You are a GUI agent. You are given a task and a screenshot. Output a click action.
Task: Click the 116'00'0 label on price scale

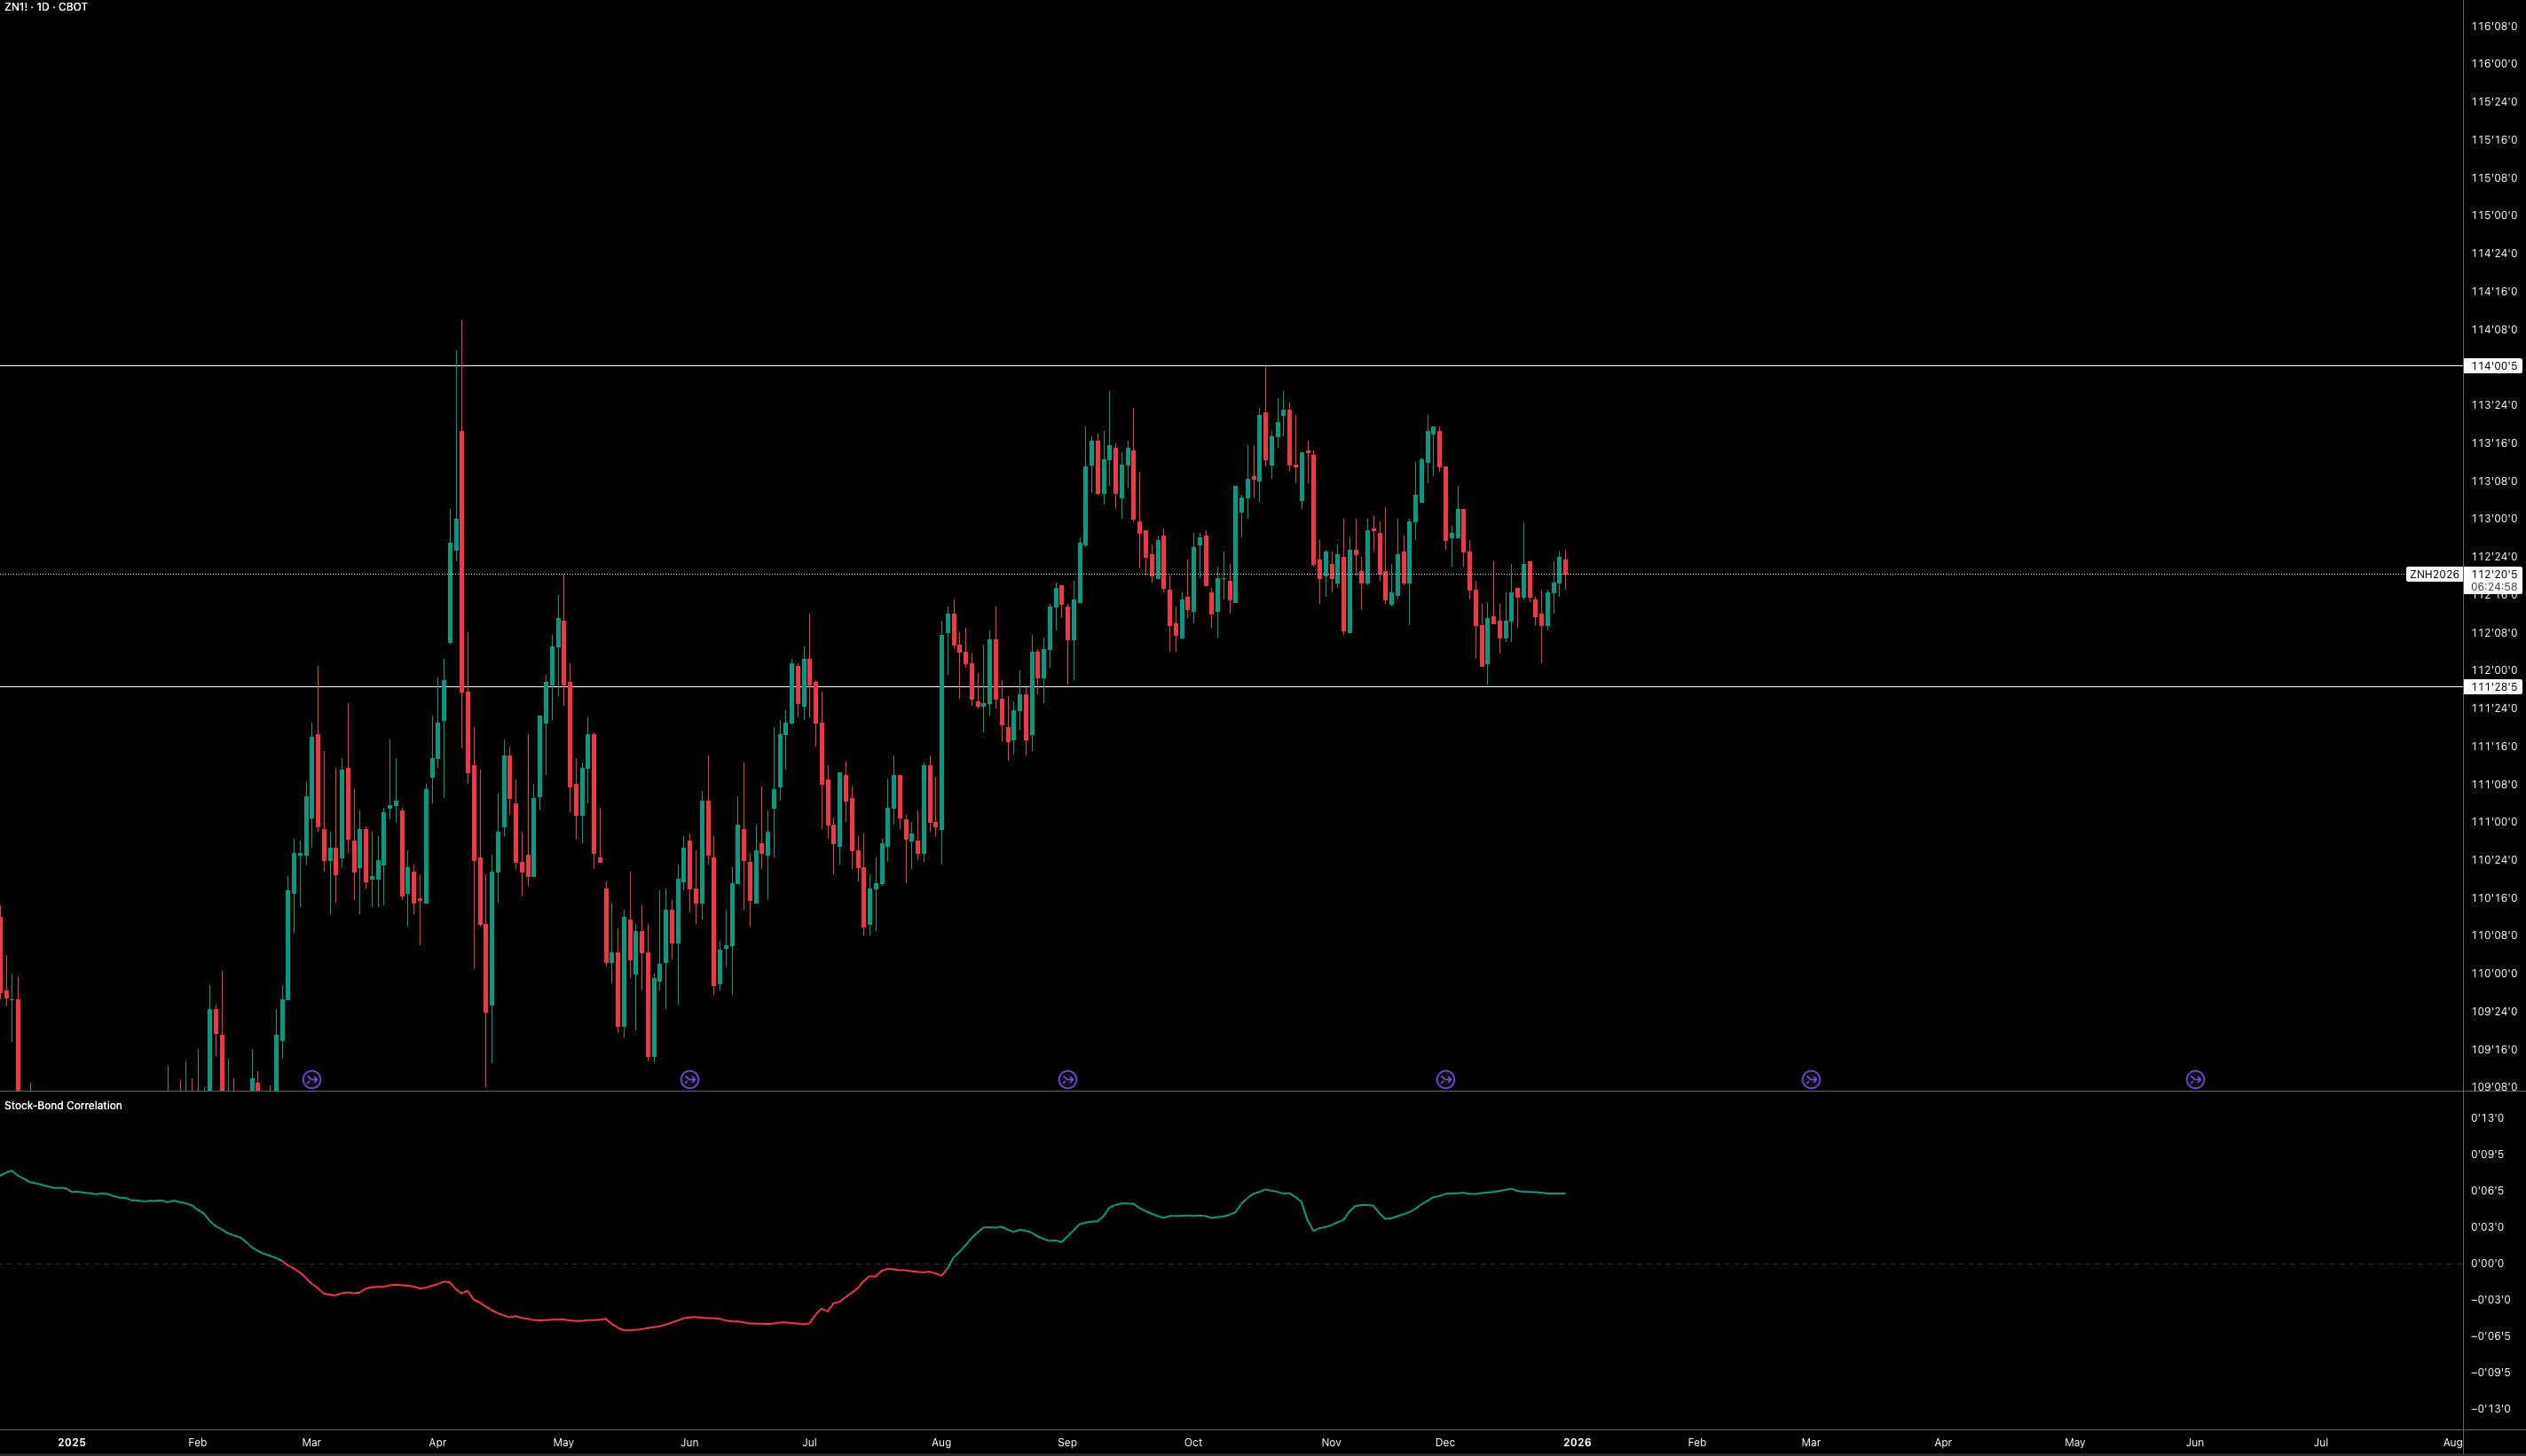click(2493, 64)
